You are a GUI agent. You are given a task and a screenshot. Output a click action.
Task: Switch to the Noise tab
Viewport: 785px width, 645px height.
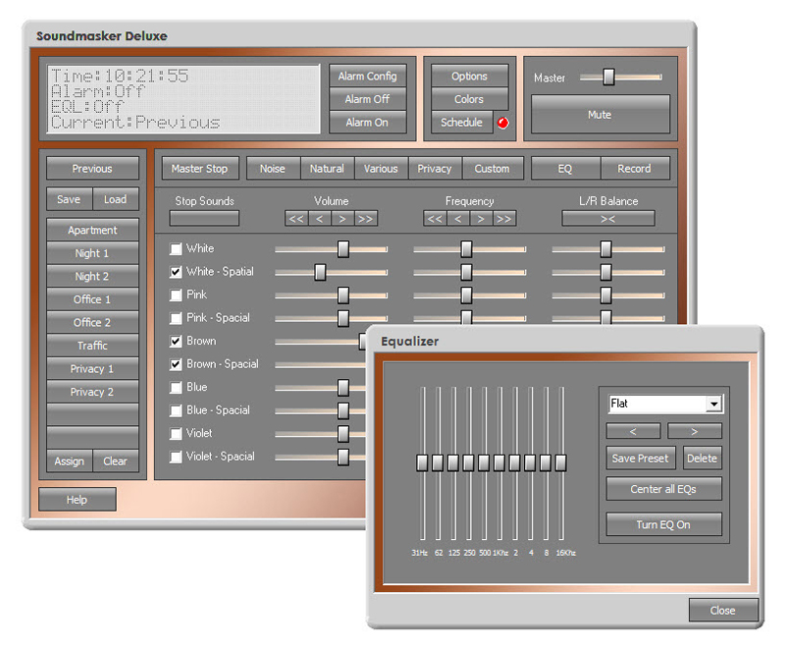[x=274, y=169]
